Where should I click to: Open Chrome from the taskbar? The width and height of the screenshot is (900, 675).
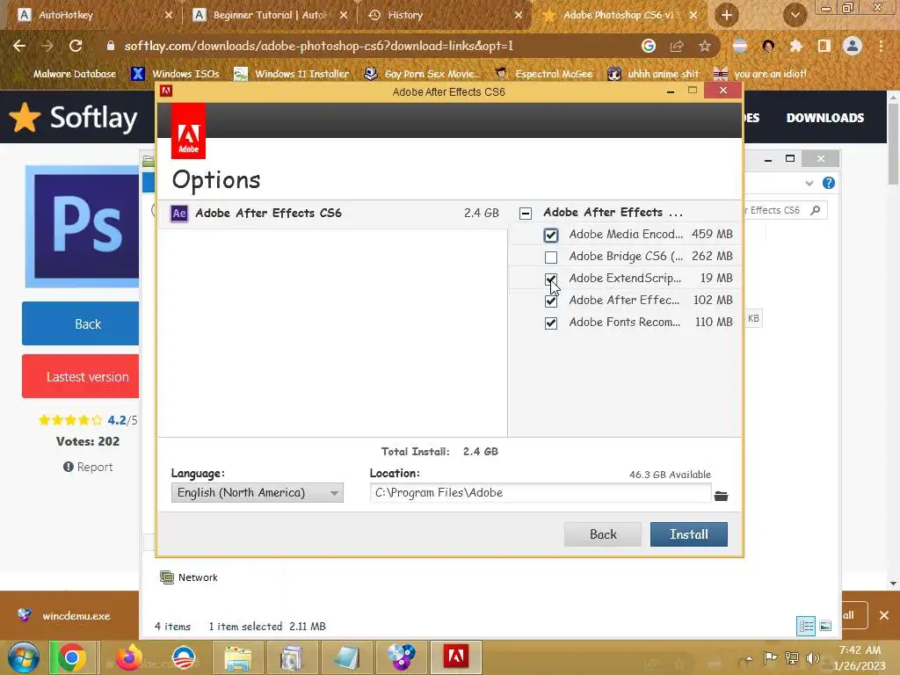72,657
